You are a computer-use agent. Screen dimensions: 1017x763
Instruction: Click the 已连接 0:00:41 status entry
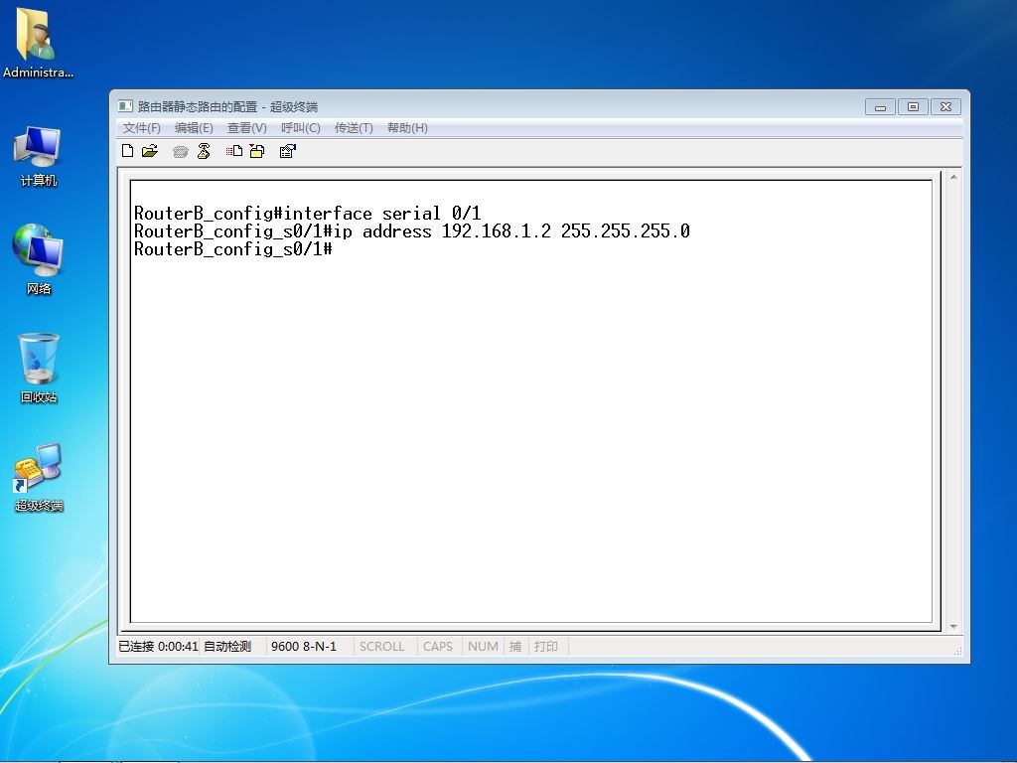[158, 646]
